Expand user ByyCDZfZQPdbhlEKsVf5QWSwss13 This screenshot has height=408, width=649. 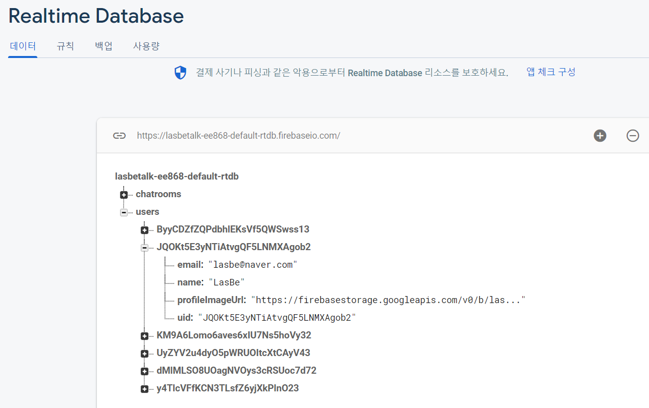click(144, 230)
